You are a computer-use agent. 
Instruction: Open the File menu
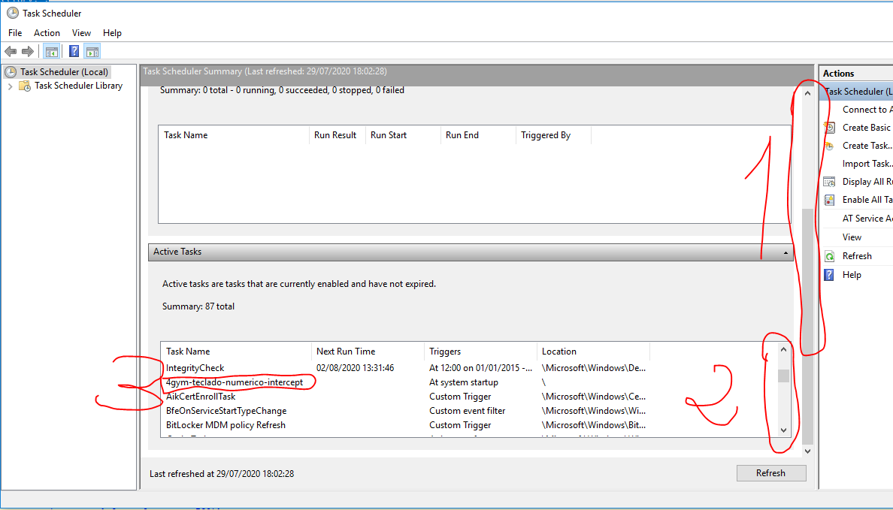click(x=15, y=33)
